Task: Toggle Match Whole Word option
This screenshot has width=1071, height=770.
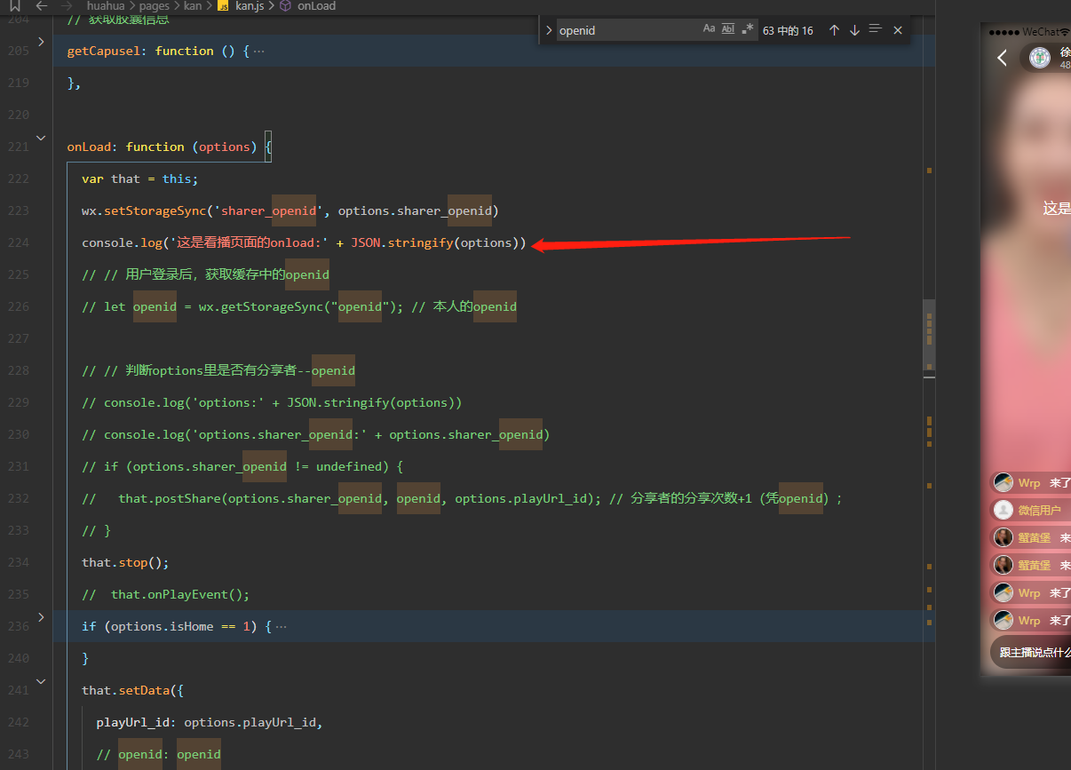Action: tap(728, 29)
